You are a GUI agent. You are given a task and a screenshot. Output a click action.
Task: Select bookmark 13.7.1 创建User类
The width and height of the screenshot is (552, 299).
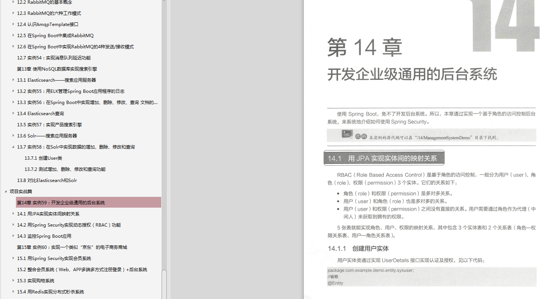43,158
